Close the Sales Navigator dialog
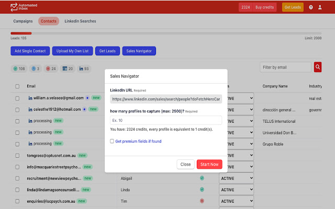 [x=185, y=165]
